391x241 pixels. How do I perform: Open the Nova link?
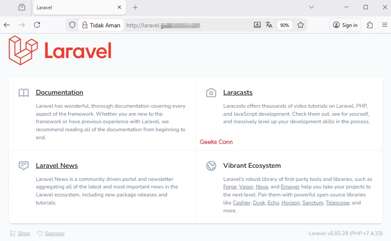[x=262, y=187]
